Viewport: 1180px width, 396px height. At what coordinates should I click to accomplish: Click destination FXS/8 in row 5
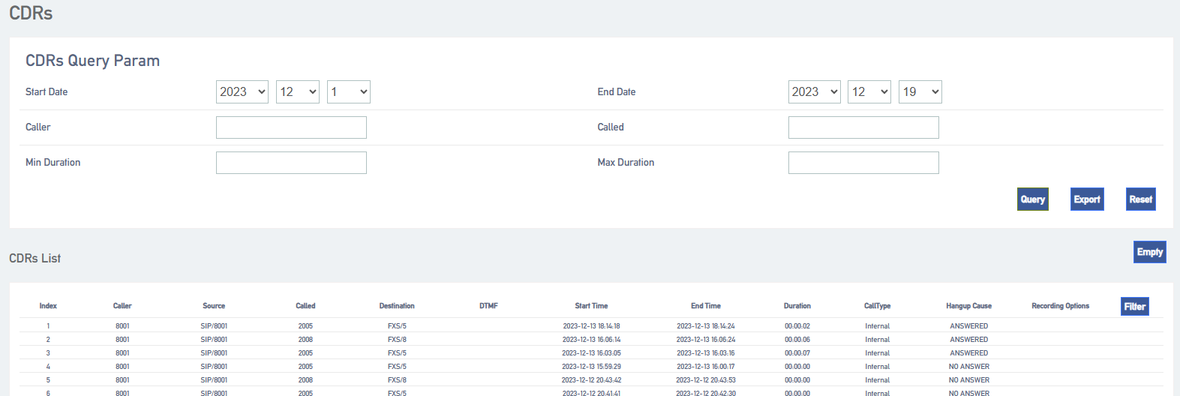click(x=397, y=380)
